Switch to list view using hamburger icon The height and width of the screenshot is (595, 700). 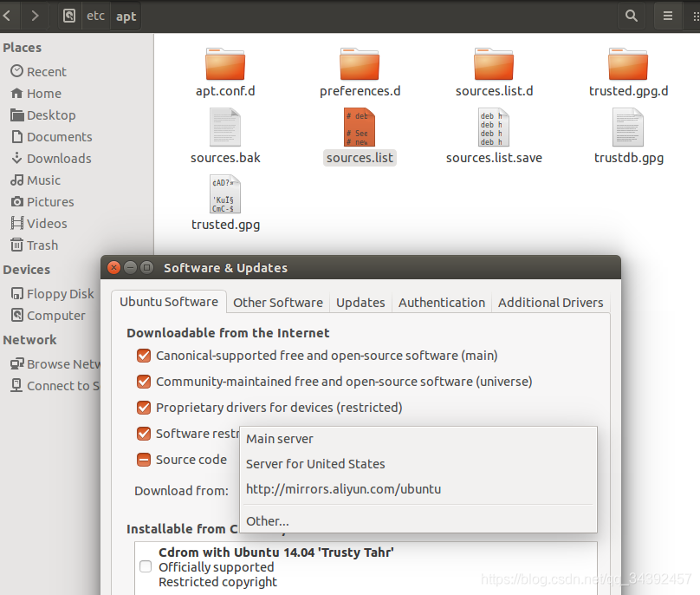click(668, 16)
